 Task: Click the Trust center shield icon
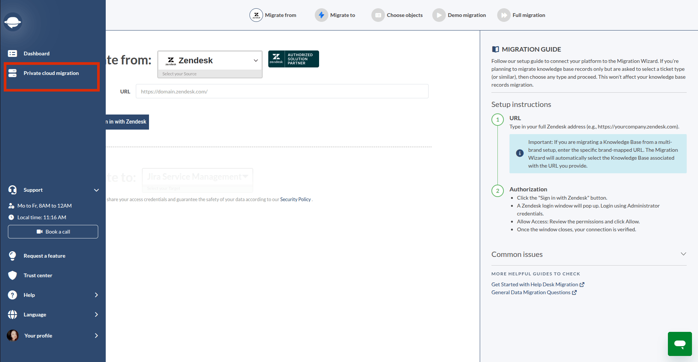12,275
